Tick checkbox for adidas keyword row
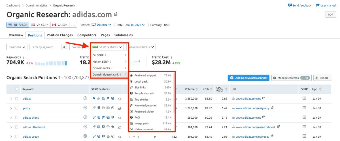Screen dimensions: 340x141 [17, 99]
